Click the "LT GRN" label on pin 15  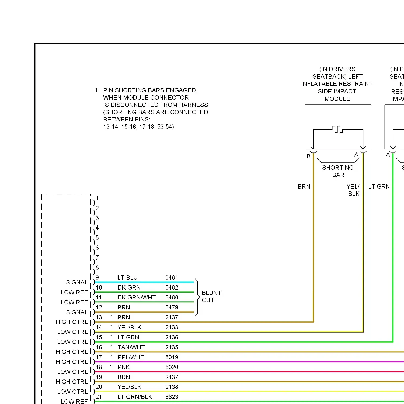128,337
